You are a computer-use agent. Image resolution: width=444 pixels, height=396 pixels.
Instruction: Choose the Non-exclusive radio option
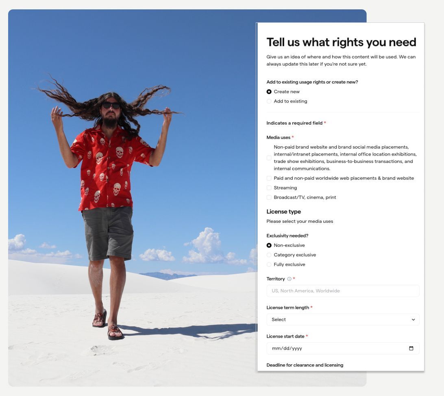pyautogui.click(x=269, y=245)
